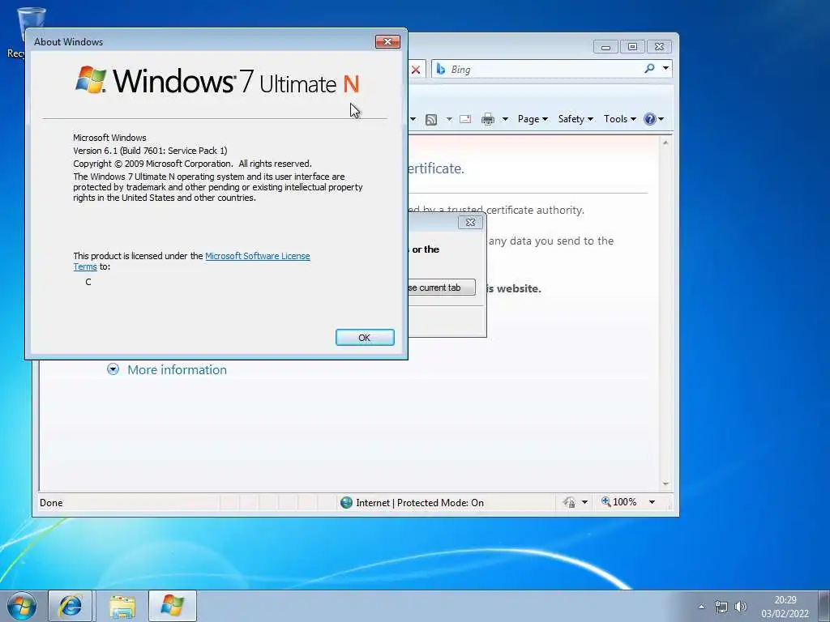Close the About Windows dialog
830x622 pixels.
(387, 42)
